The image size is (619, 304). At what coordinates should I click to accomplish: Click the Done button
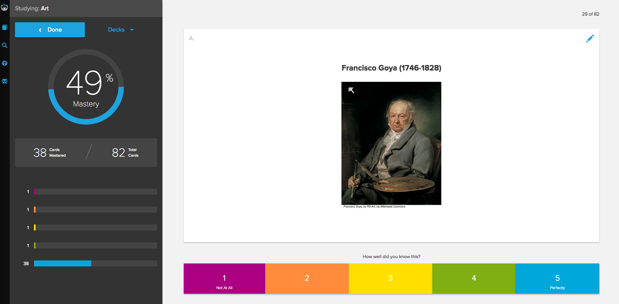click(x=50, y=30)
